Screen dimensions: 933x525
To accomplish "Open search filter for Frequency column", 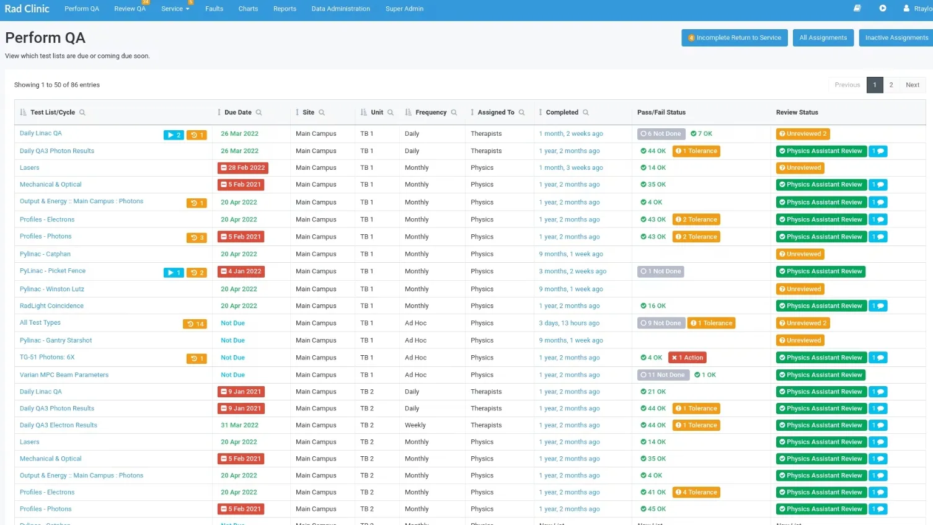I will coord(454,112).
